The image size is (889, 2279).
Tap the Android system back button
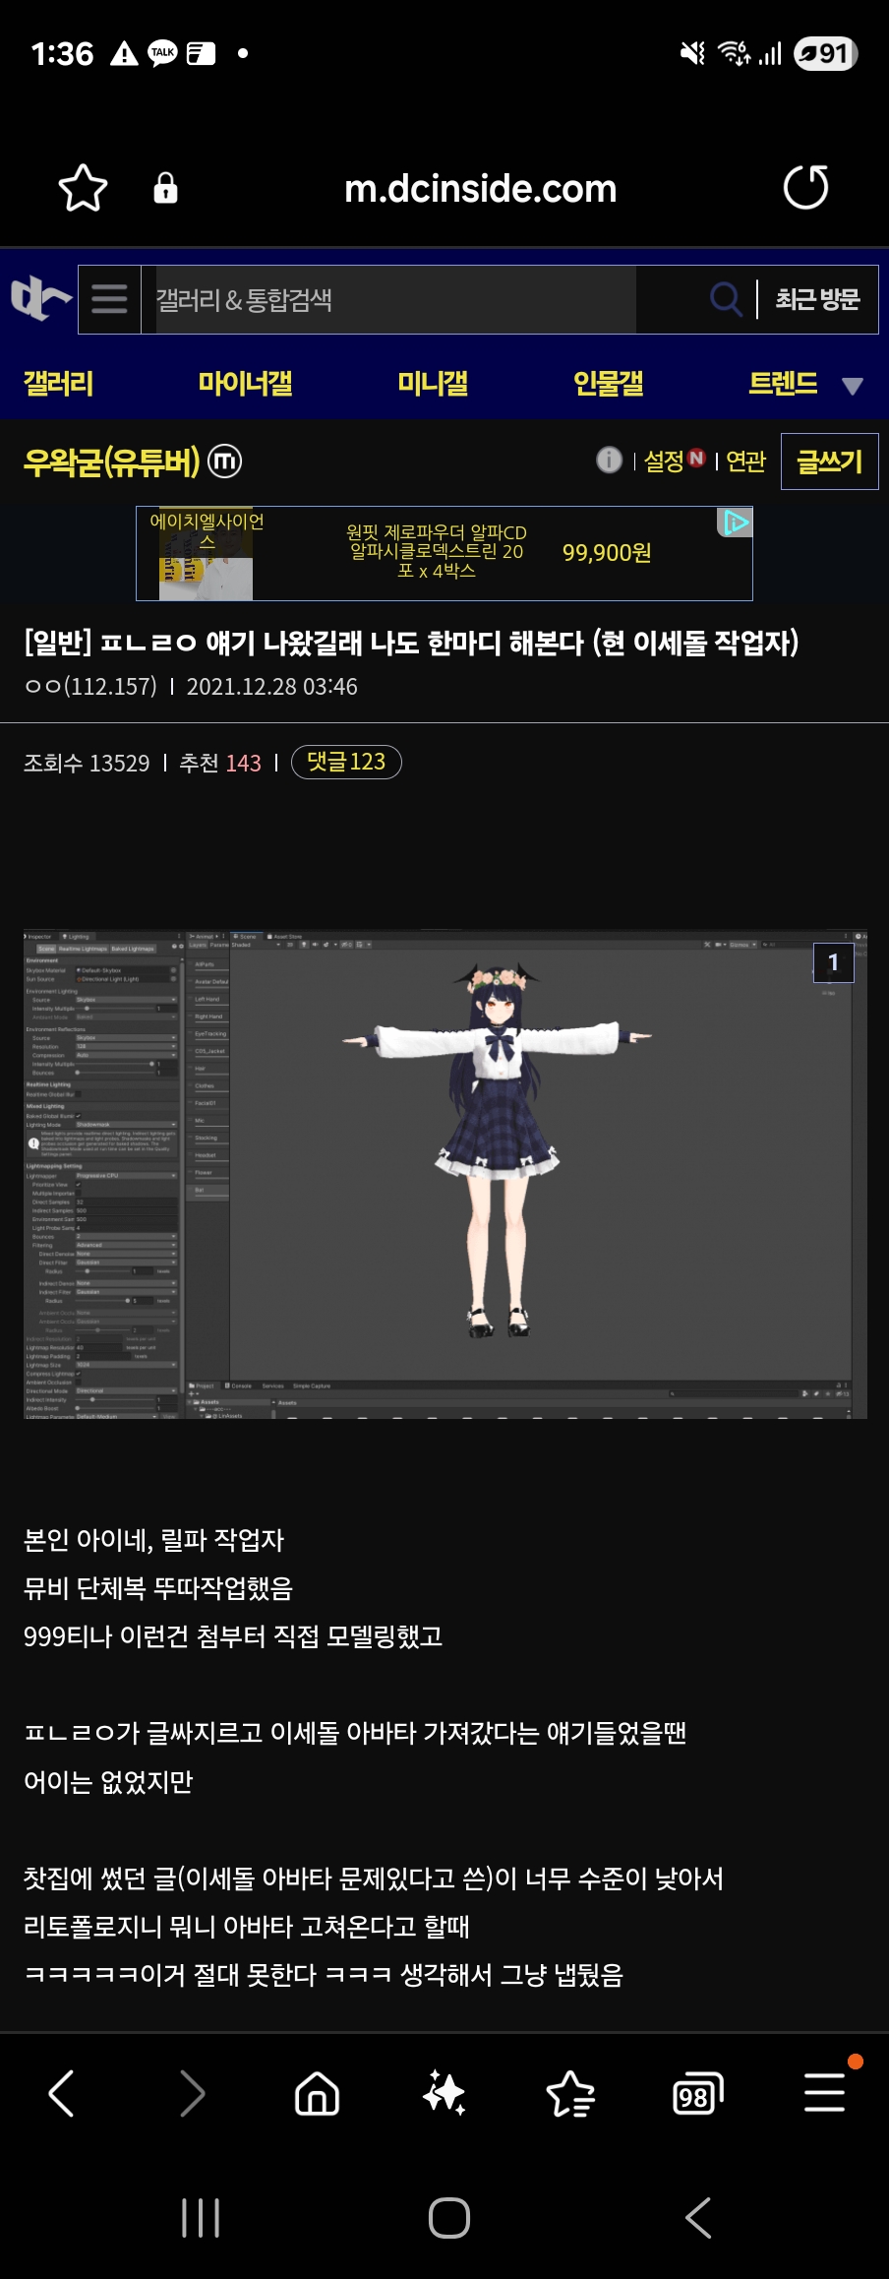click(698, 2218)
